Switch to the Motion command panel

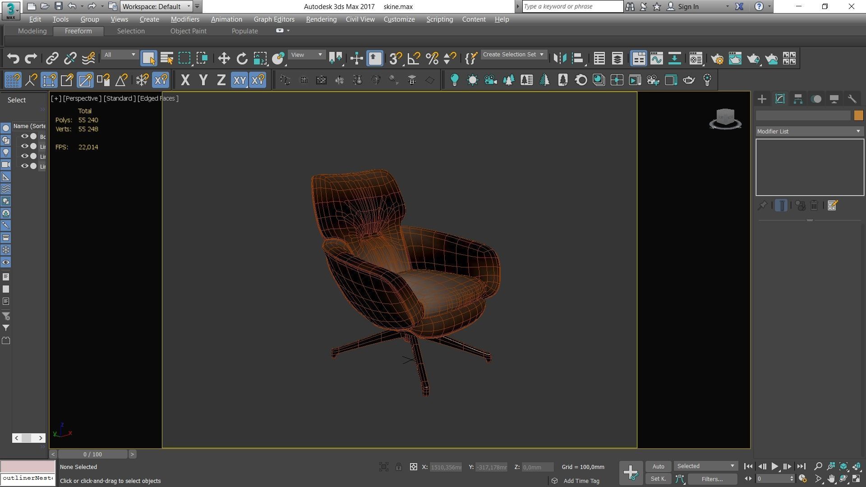pyautogui.click(x=816, y=99)
